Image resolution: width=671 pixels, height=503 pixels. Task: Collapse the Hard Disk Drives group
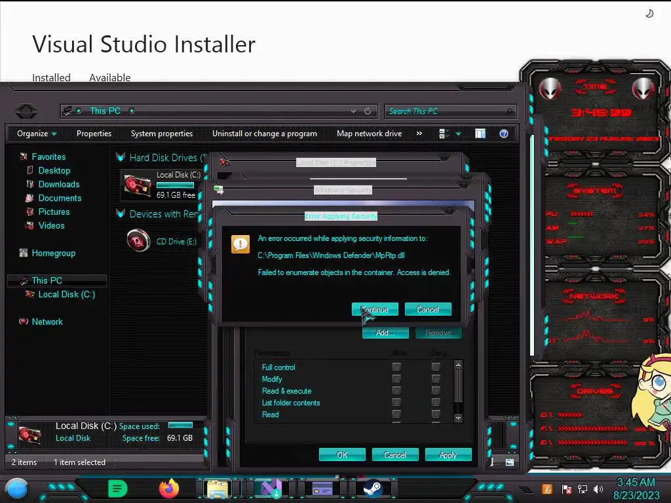(121, 157)
